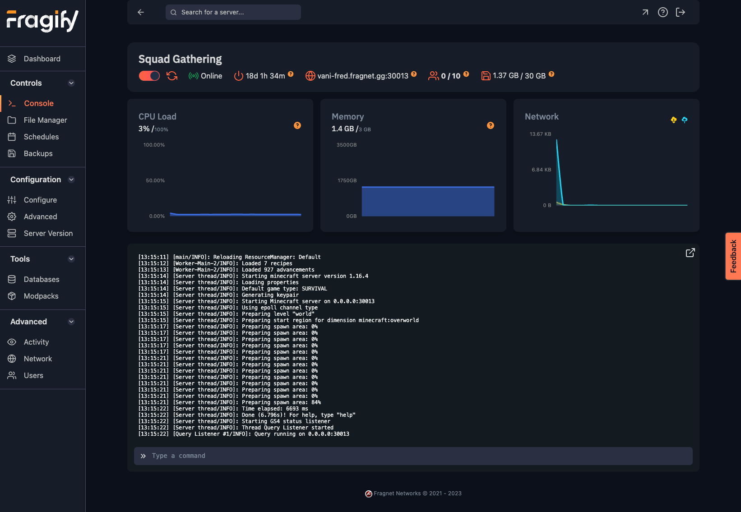Click the Squad Gathering server title
Viewport: 741px width, 512px height.
[180, 59]
